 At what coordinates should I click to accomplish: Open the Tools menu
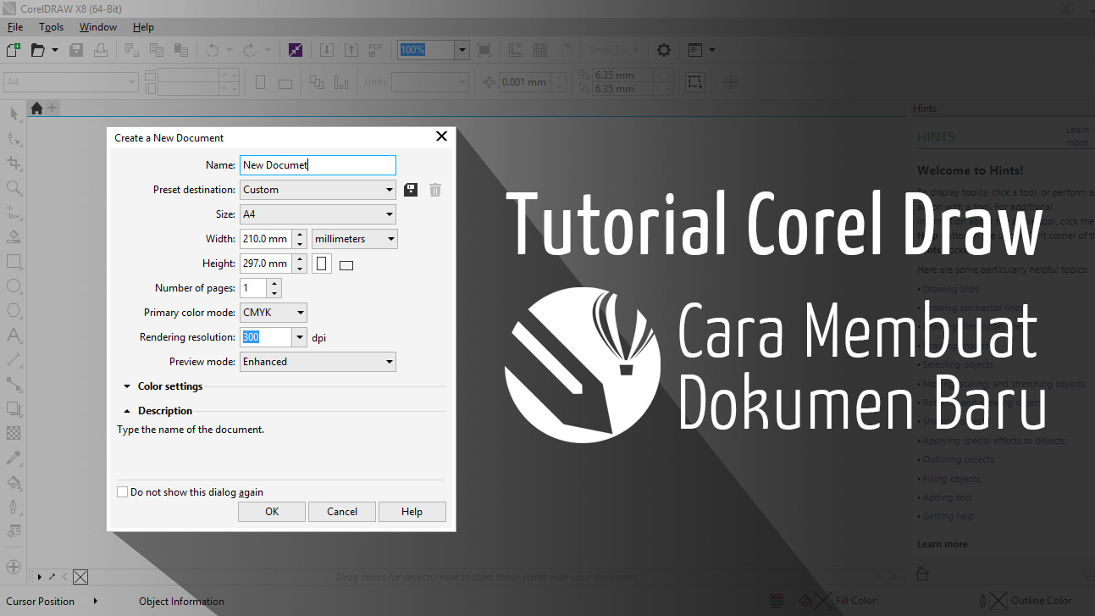51,27
